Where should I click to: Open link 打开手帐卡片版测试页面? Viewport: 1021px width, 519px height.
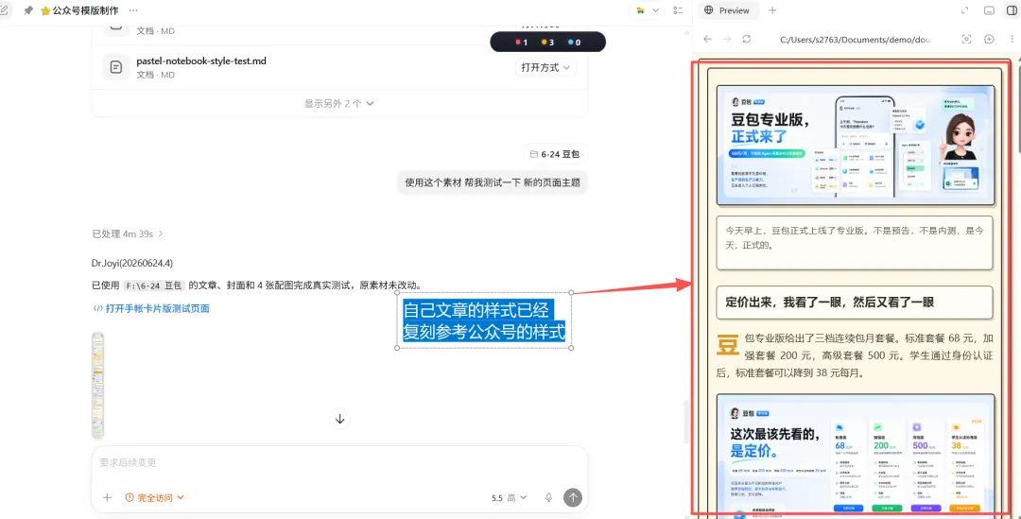click(151, 309)
